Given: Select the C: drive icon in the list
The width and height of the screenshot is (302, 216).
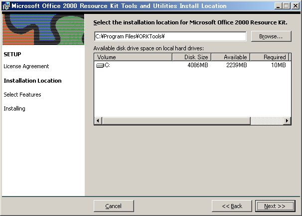Looking at the screenshot, I should (100, 65).
